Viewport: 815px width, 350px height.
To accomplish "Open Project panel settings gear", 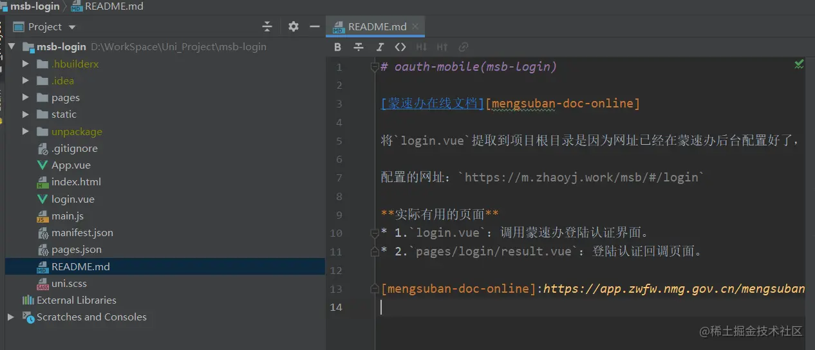I will pos(294,26).
